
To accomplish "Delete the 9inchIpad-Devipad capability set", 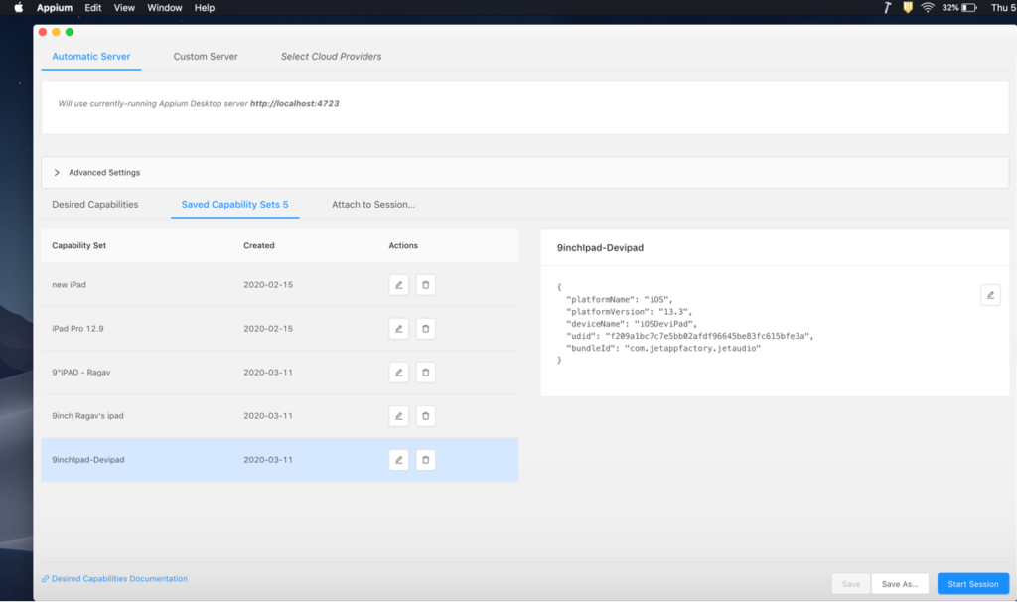I will [x=425, y=460].
